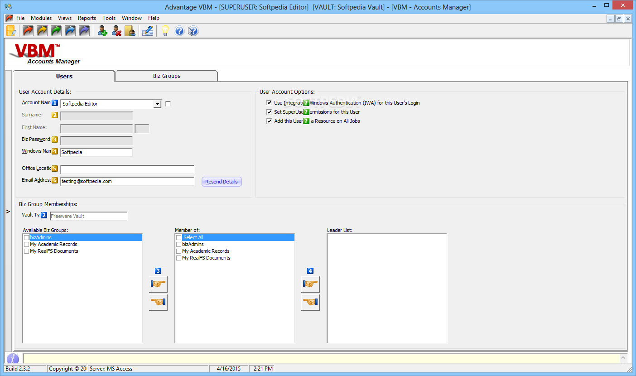Click 'Server: MS Access' in status bar
The image size is (636, 376).
[x=111, y=369]
